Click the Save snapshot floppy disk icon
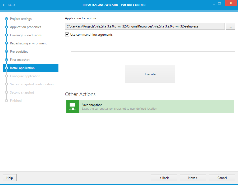 73,107
